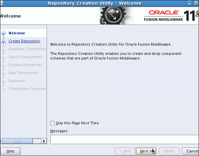The height and width of the screenshot is (156, 199).
Task: Click the Database Connection step bullet
Action: pos(4,49)
